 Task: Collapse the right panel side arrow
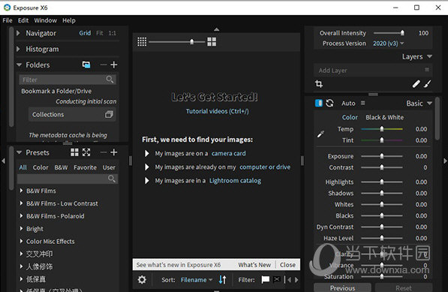coord(445,161)
